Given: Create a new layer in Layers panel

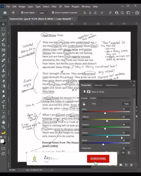Looking at the screenshot, I should coord(126,165).
